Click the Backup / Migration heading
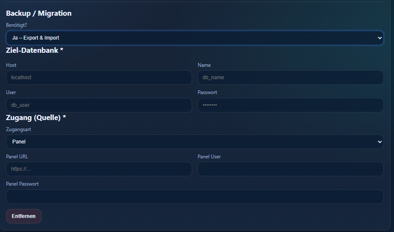This screenshot has width=394, height=232. 39,13
